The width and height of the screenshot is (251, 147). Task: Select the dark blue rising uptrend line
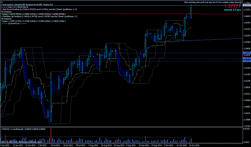(x=198, y=40)
